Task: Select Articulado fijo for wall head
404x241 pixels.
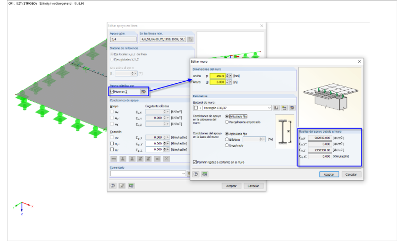Action: (x=227, y=116)
